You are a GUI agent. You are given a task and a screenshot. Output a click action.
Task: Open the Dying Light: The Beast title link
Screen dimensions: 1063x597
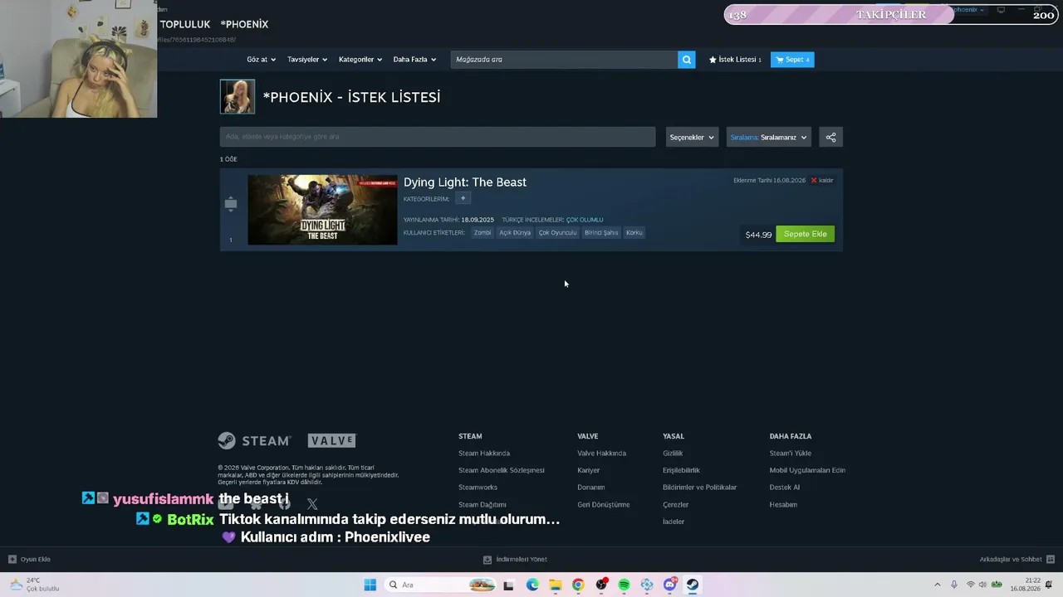click(465, 182)
